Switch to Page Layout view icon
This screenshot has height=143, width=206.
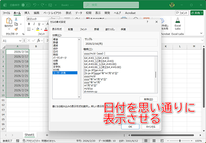(154, 141)
